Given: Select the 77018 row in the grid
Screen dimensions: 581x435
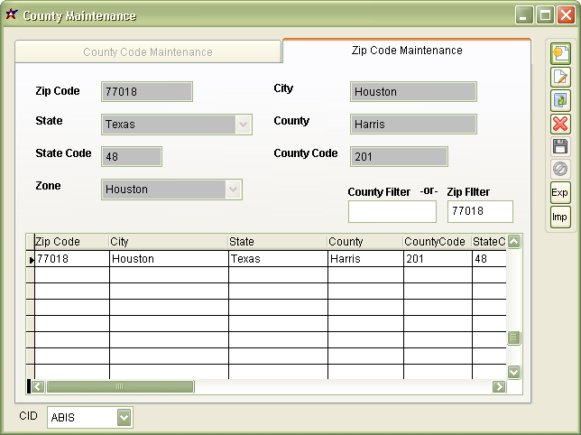Looking at the screenshot, I should (70, 259).
